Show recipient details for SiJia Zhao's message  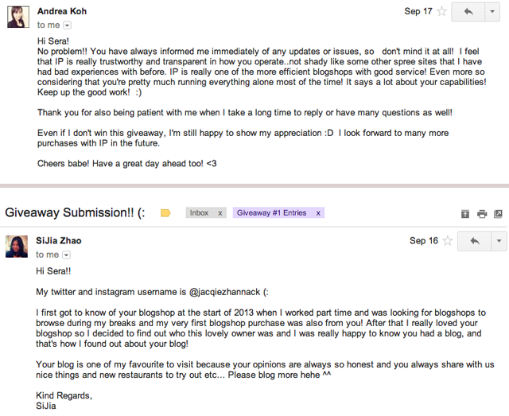coord(67,255)
